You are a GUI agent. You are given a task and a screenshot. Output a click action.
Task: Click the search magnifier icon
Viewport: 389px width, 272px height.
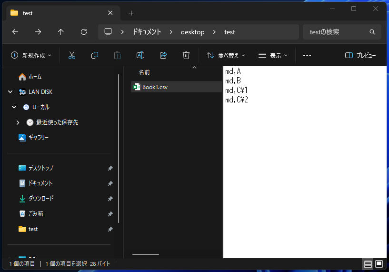pyautogui.click(x=372, y=32)
